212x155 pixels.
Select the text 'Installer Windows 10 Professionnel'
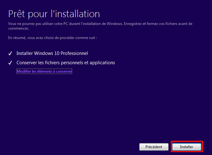(52, 53)
